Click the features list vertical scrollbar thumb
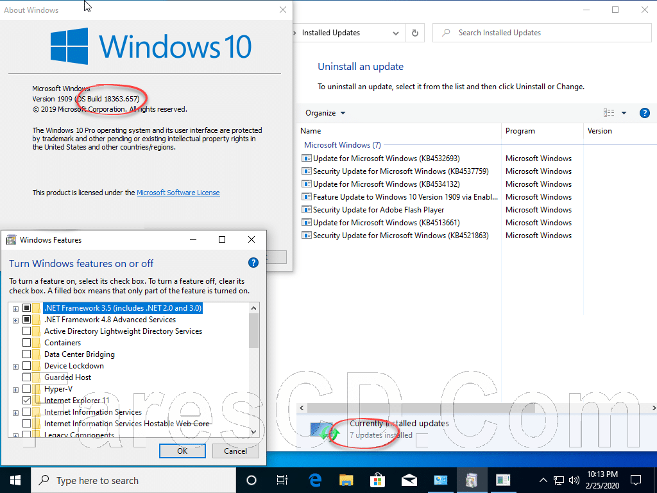The width and height of the screenshot is (657, 493). tap(254, 331)
